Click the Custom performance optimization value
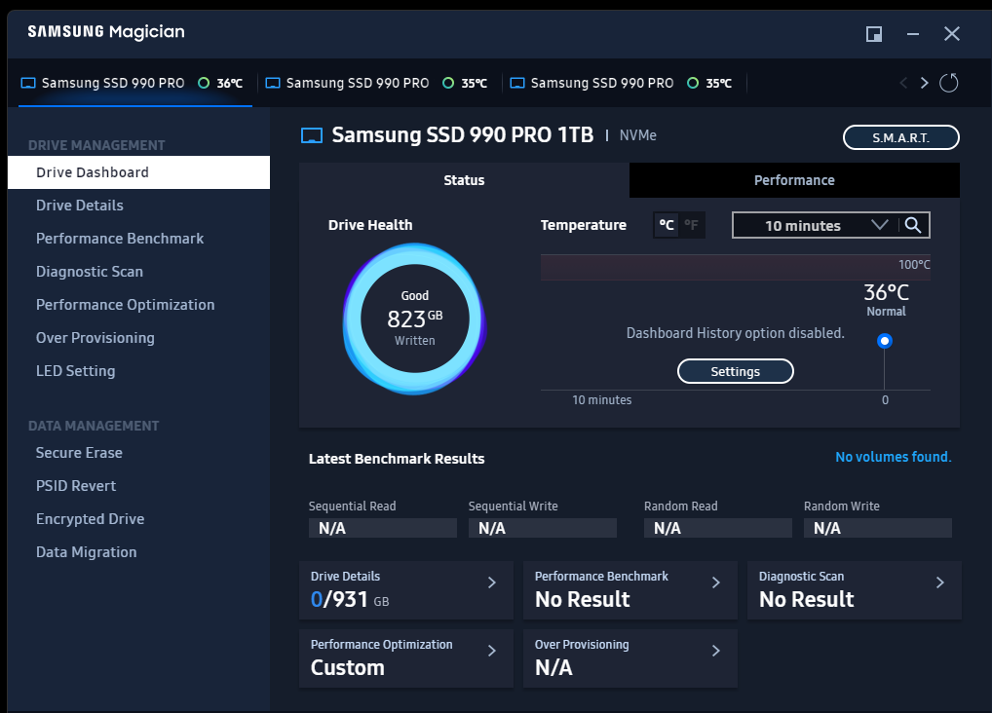The height and width of the screenshot is (713, 992). point(347,667)
